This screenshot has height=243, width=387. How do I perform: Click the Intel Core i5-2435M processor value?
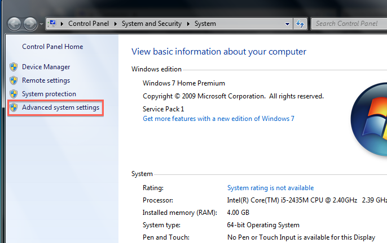coord(307,200)
